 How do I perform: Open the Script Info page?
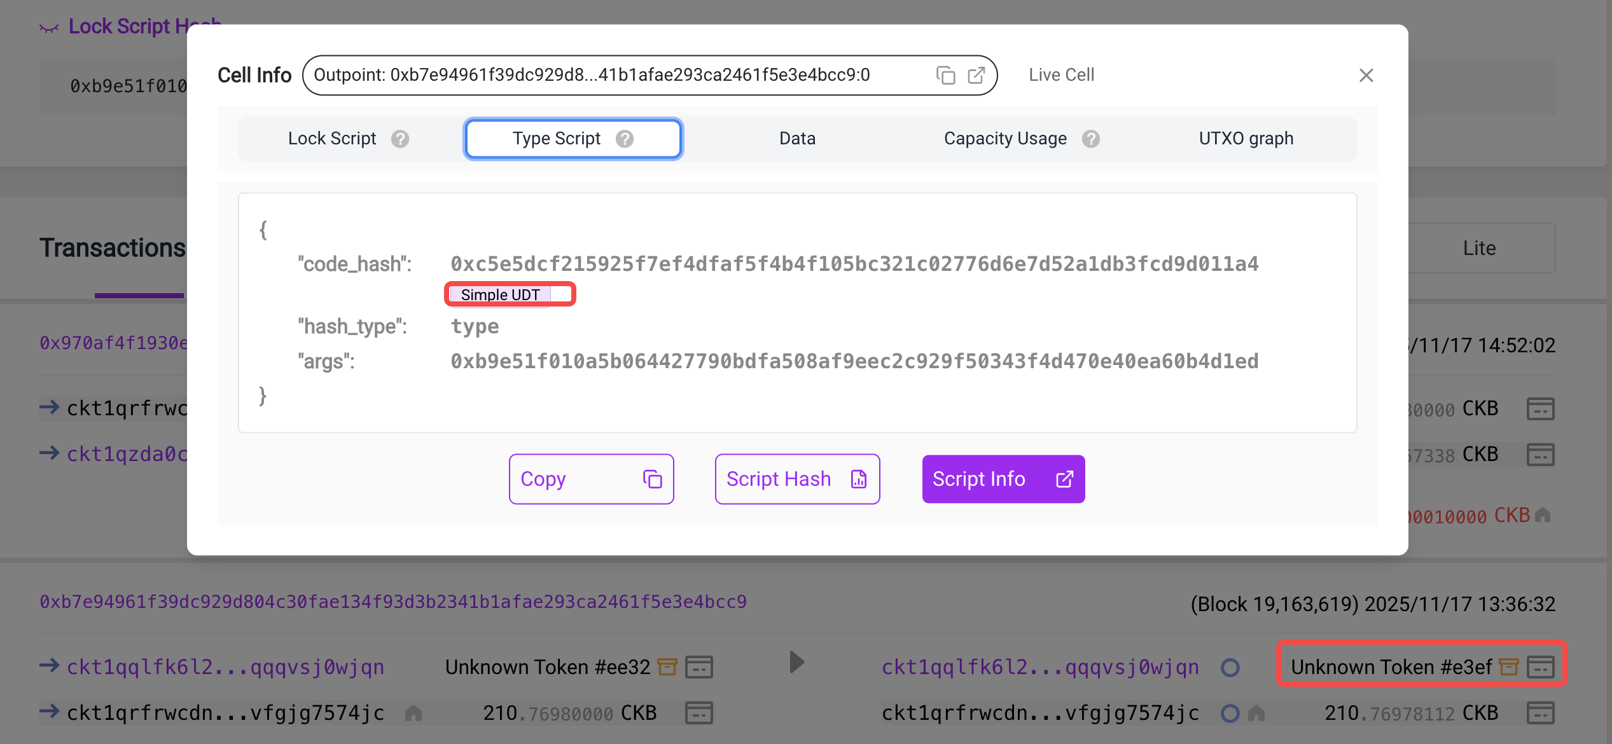pyautogui.click(x=1003, y=479)
